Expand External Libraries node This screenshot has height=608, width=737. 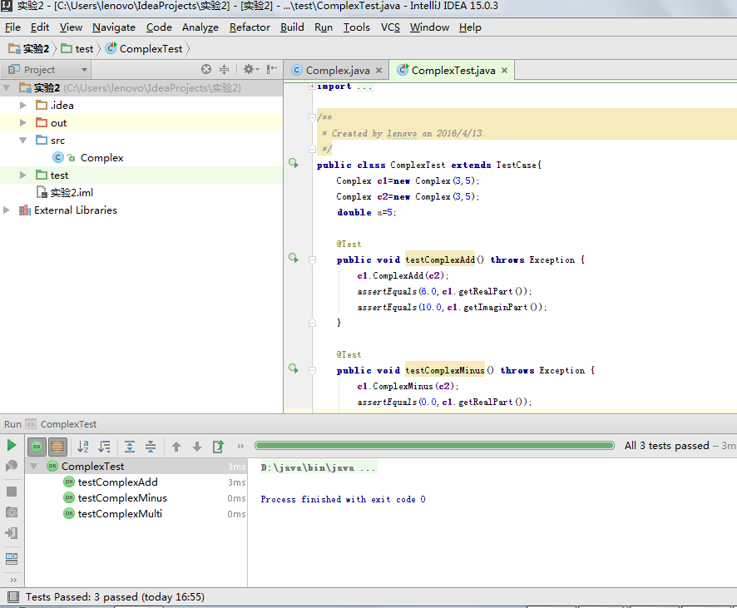[7, 210]
